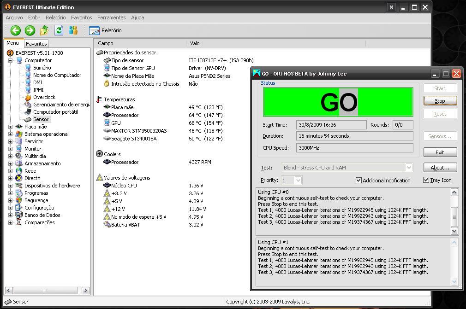Screen dimensions: 466x309
Task: Select the Monitor tree item
Action: click(33, 149)
